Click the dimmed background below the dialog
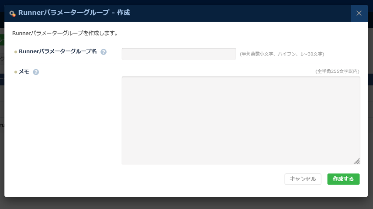 [186, 203]
